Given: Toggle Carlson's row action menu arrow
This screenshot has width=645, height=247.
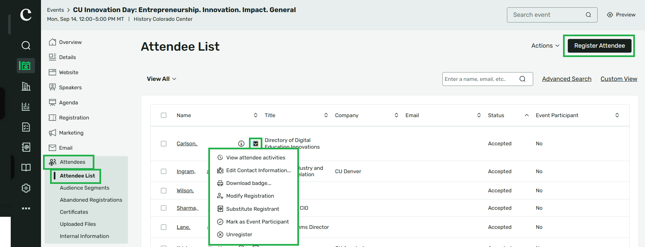Looking at the screenshot, I should pyautogui.click(x=256, y=144).
